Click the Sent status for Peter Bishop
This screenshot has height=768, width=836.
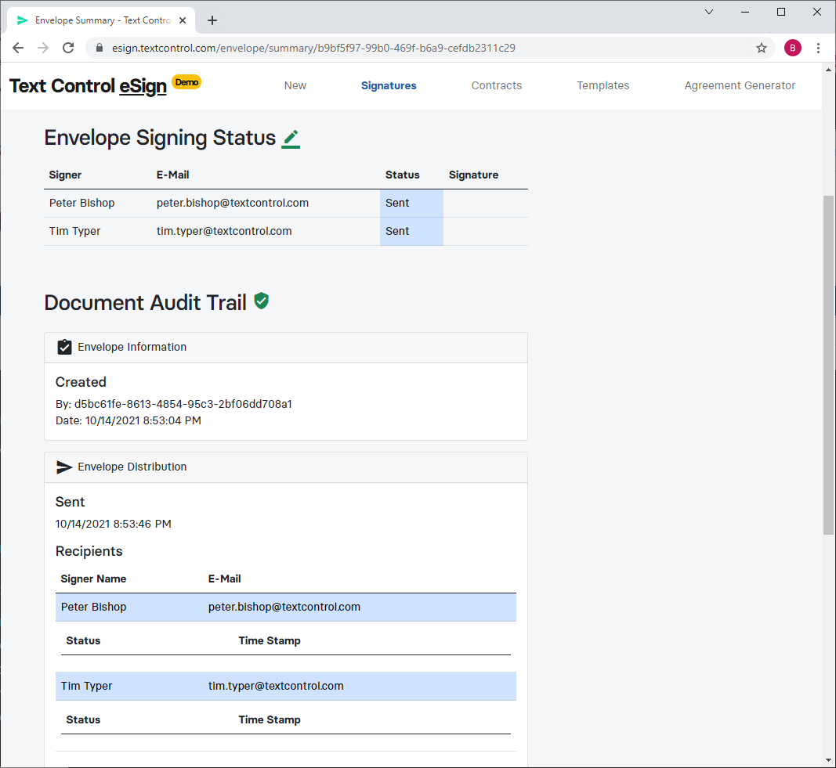(397, 203)
